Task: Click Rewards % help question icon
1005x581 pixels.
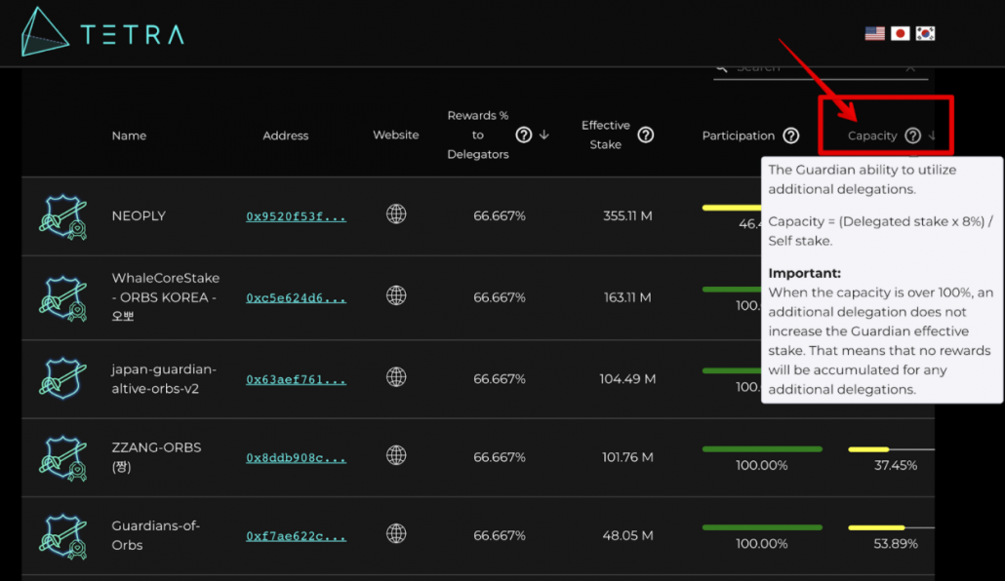Action: click(524, 135)
